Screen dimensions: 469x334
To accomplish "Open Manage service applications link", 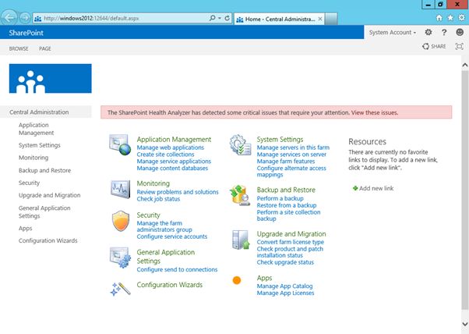I will [x=174, y=162].
